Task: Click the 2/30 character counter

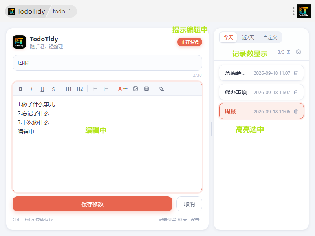Action: [197, 75]
